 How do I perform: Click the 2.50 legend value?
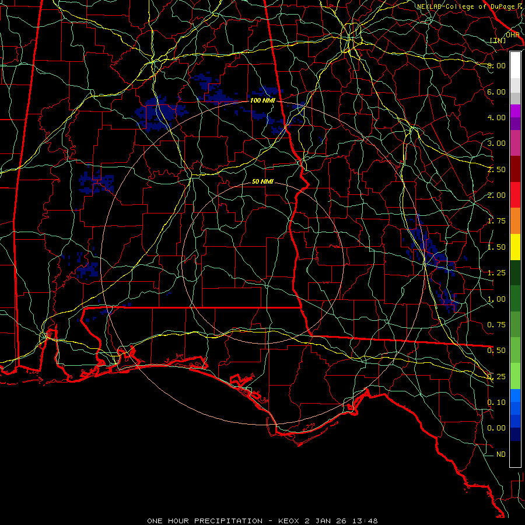(496, 169)
